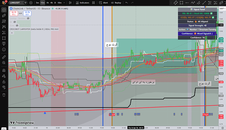Click the price scale plus button at 9.55
This screenshot has width=226, height=130.
[217, 25]
